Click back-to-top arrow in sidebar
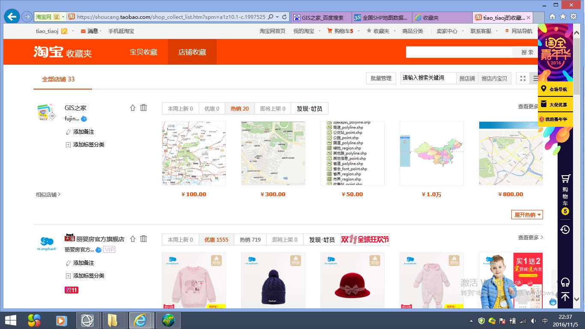 (x=565, y=296)
